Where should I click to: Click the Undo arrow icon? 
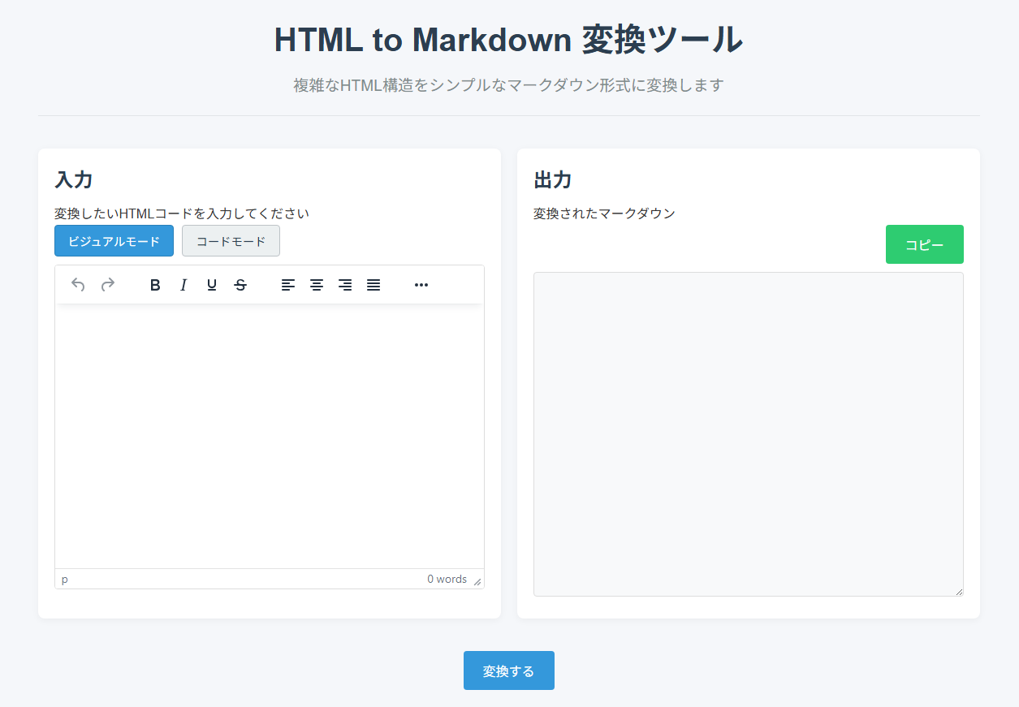(79, 285)
